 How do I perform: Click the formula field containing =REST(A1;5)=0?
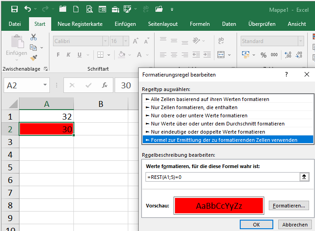click(222, 177)
